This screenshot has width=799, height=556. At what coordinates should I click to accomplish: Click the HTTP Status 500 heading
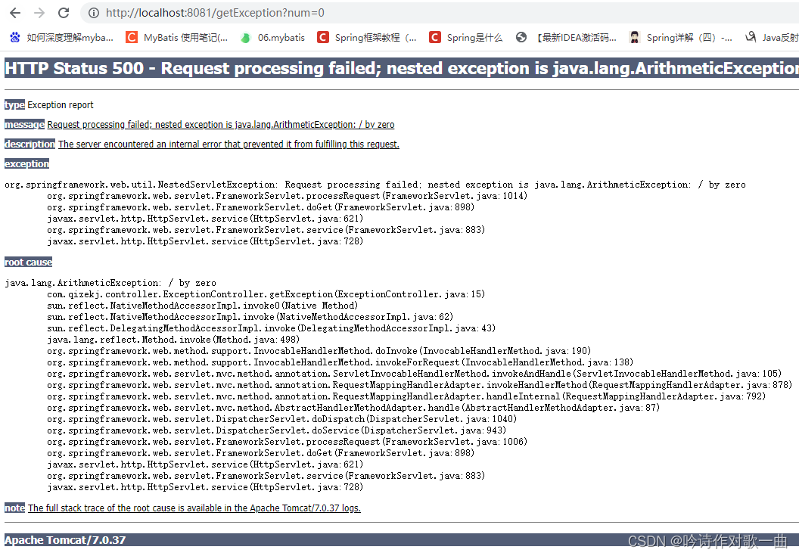click(402, 68)
